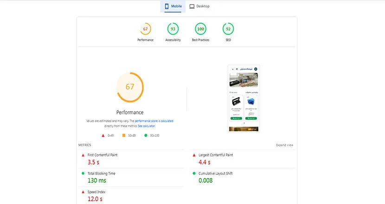Click the green circle 90–100 legend marker
This screenshot has height=204, width=385.
(145, 135)
